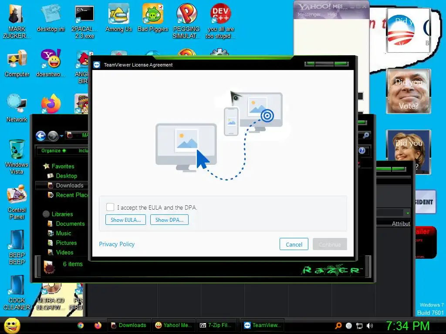The height and width of the screenshot is (334, 446).
Task: Select the Among Us desktop shortcut
Action: [118, 18]
